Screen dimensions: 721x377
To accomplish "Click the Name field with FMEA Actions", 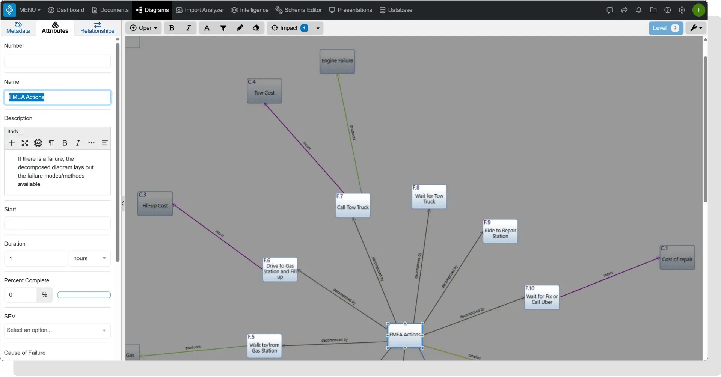I will pos(57,97).
